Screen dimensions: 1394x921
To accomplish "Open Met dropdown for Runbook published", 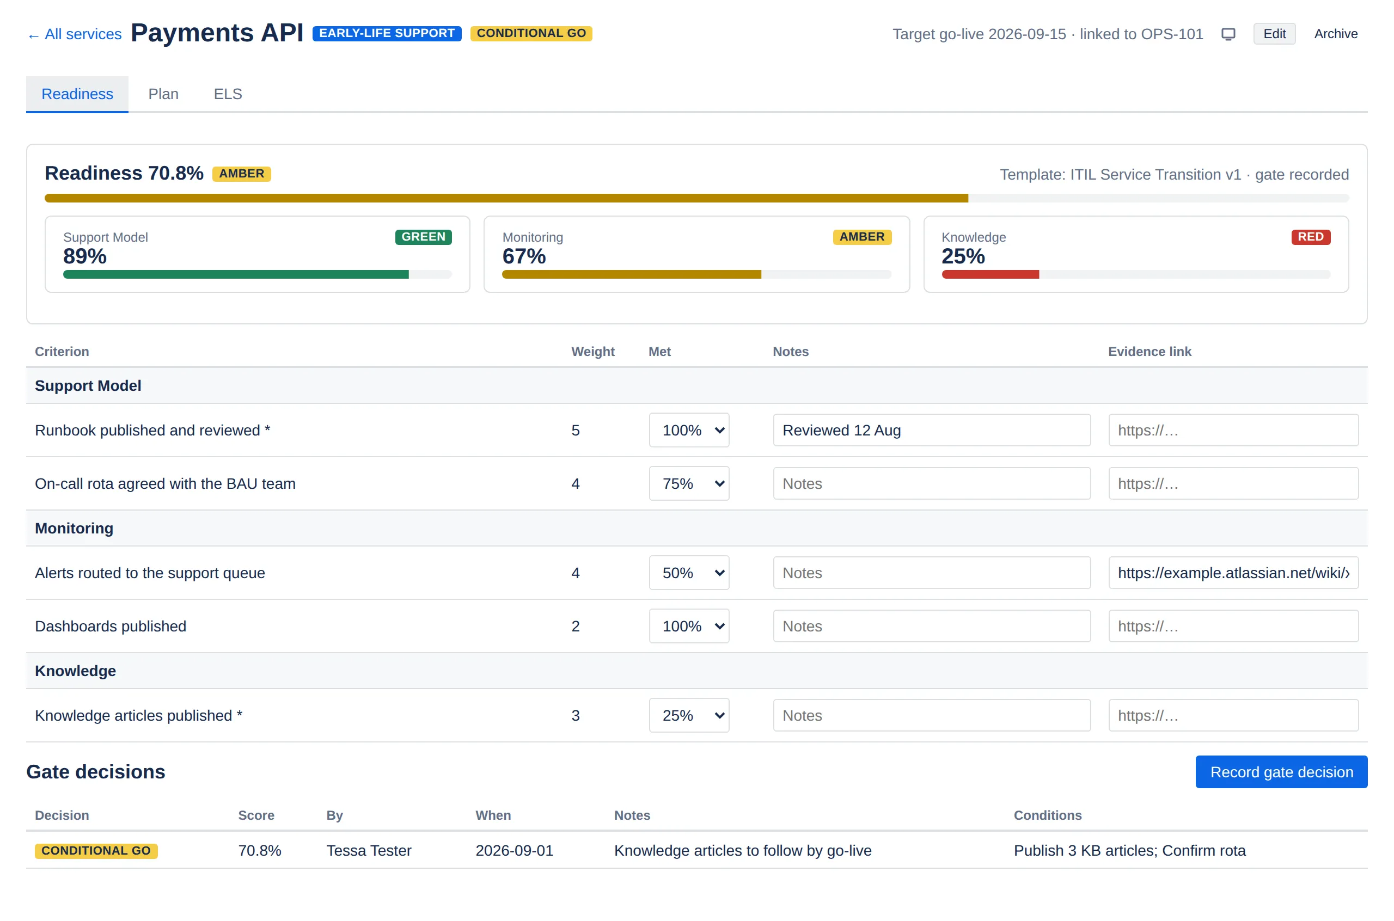I will (688, 431).
